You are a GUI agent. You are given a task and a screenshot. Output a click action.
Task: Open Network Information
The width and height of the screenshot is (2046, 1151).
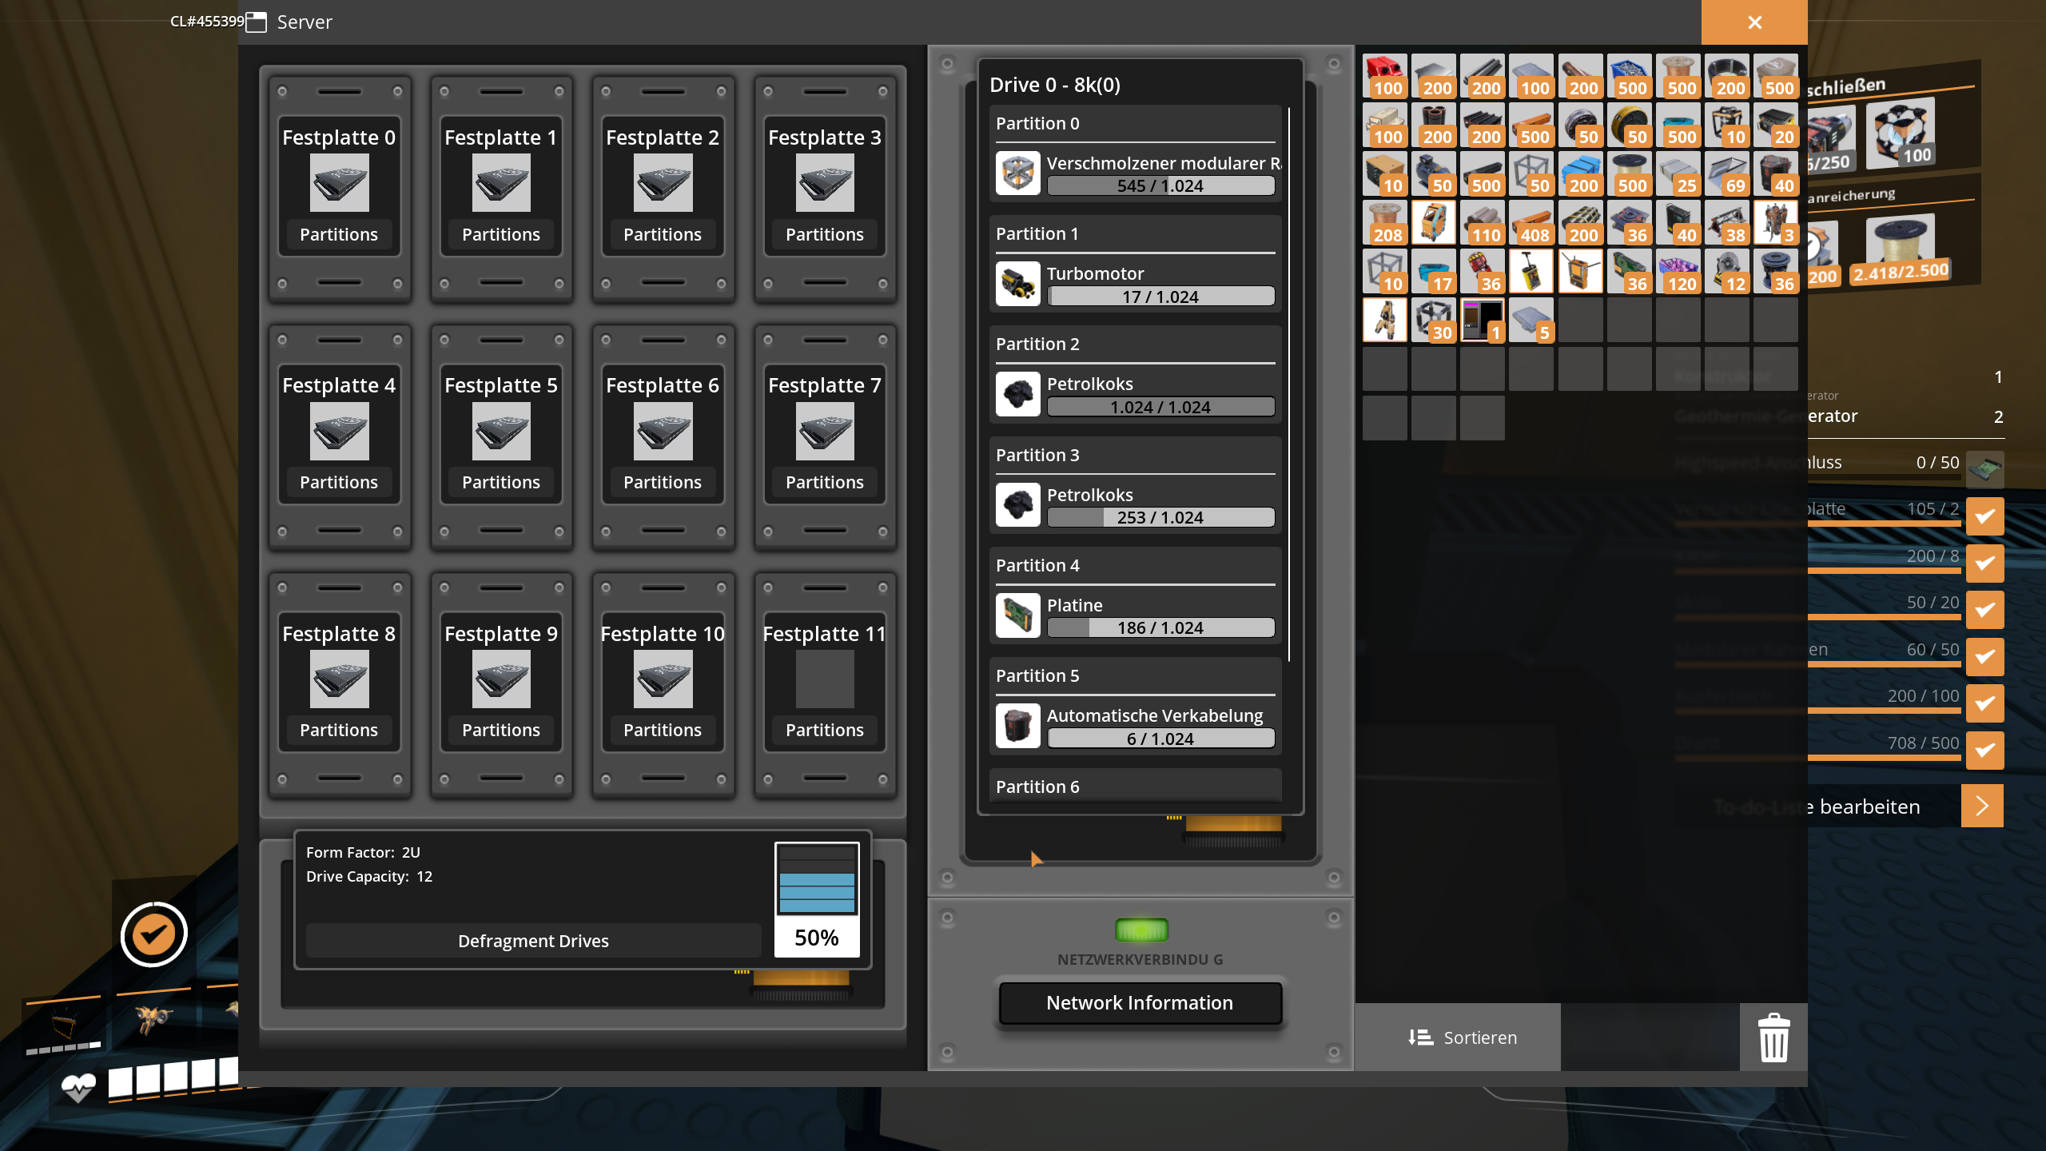[1139, 1002]
